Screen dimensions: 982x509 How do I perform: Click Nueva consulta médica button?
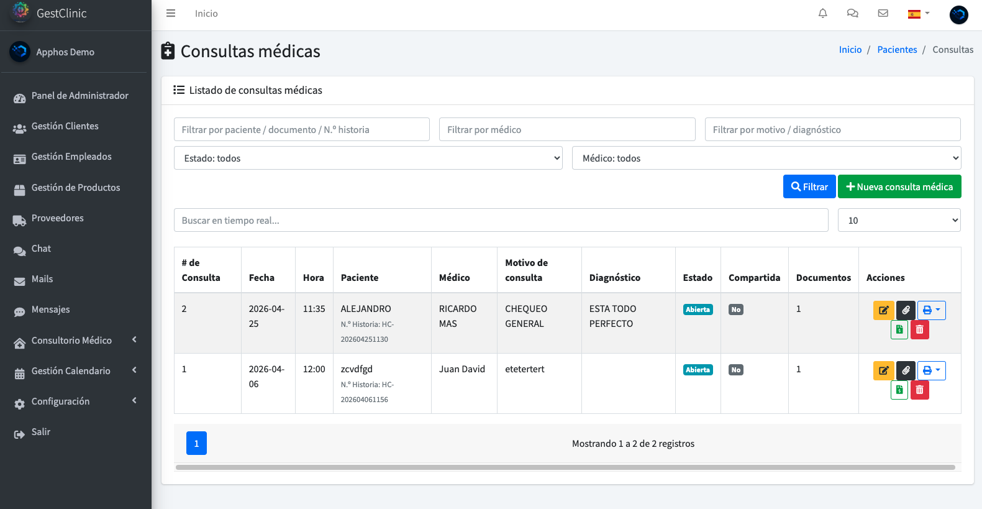[899, 186]
